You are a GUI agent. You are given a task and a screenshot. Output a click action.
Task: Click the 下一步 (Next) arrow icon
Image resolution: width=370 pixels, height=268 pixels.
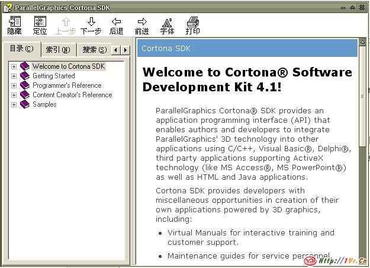click(91, 22)
